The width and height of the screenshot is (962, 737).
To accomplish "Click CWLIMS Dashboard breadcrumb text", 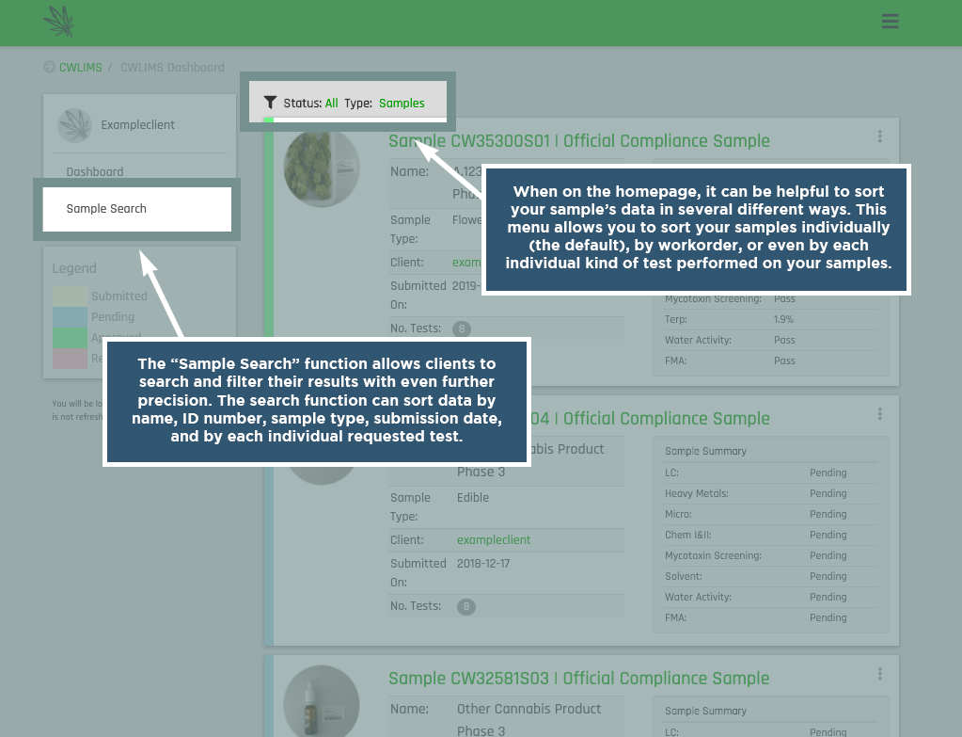I will click(x=172, y=68).
